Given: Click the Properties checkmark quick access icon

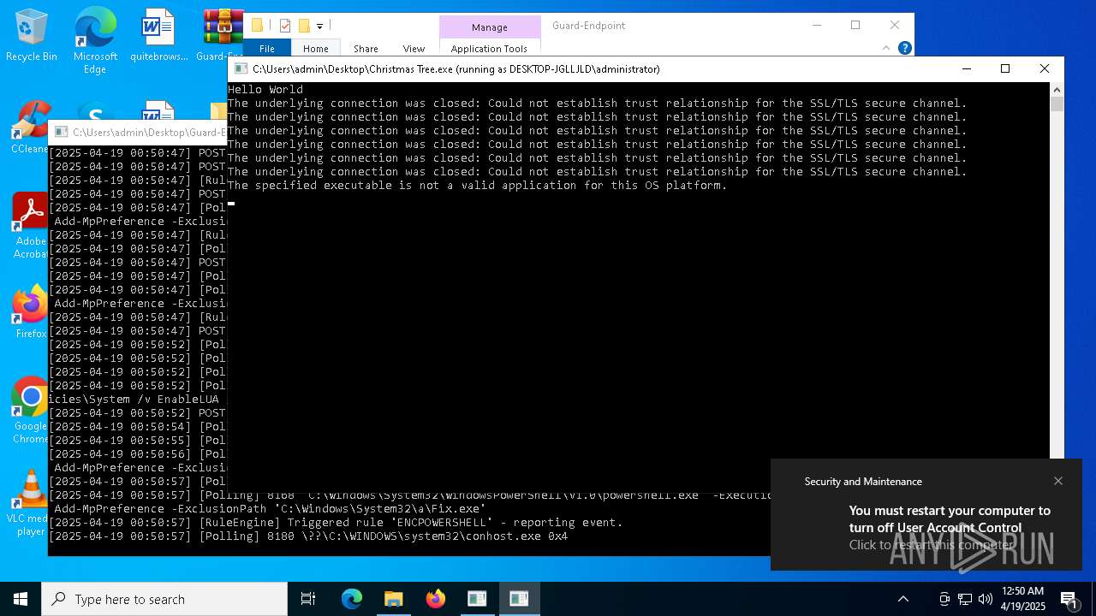Looking at the screenshot, I should [x=285, y=26].
